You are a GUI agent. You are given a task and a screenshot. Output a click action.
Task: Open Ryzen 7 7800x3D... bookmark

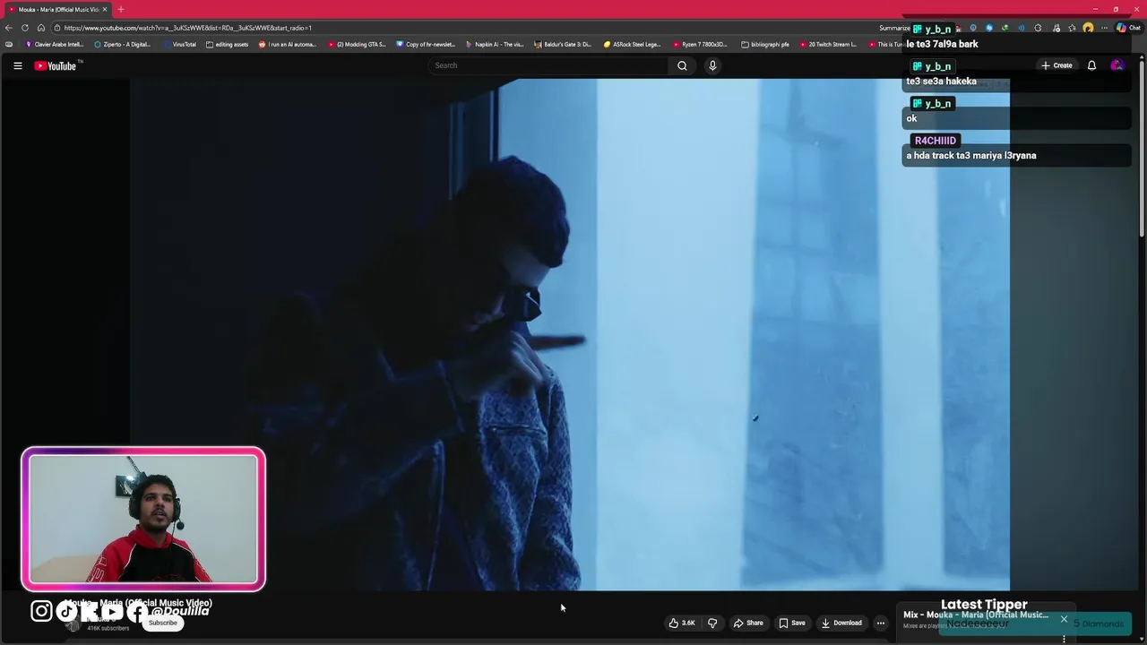pos(701,44)
